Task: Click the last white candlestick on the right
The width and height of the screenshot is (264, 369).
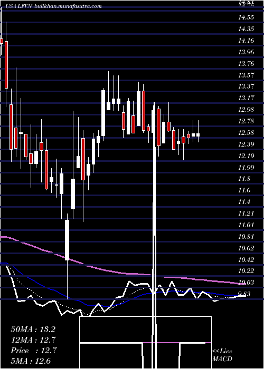Action: click(x=198, y=135)
